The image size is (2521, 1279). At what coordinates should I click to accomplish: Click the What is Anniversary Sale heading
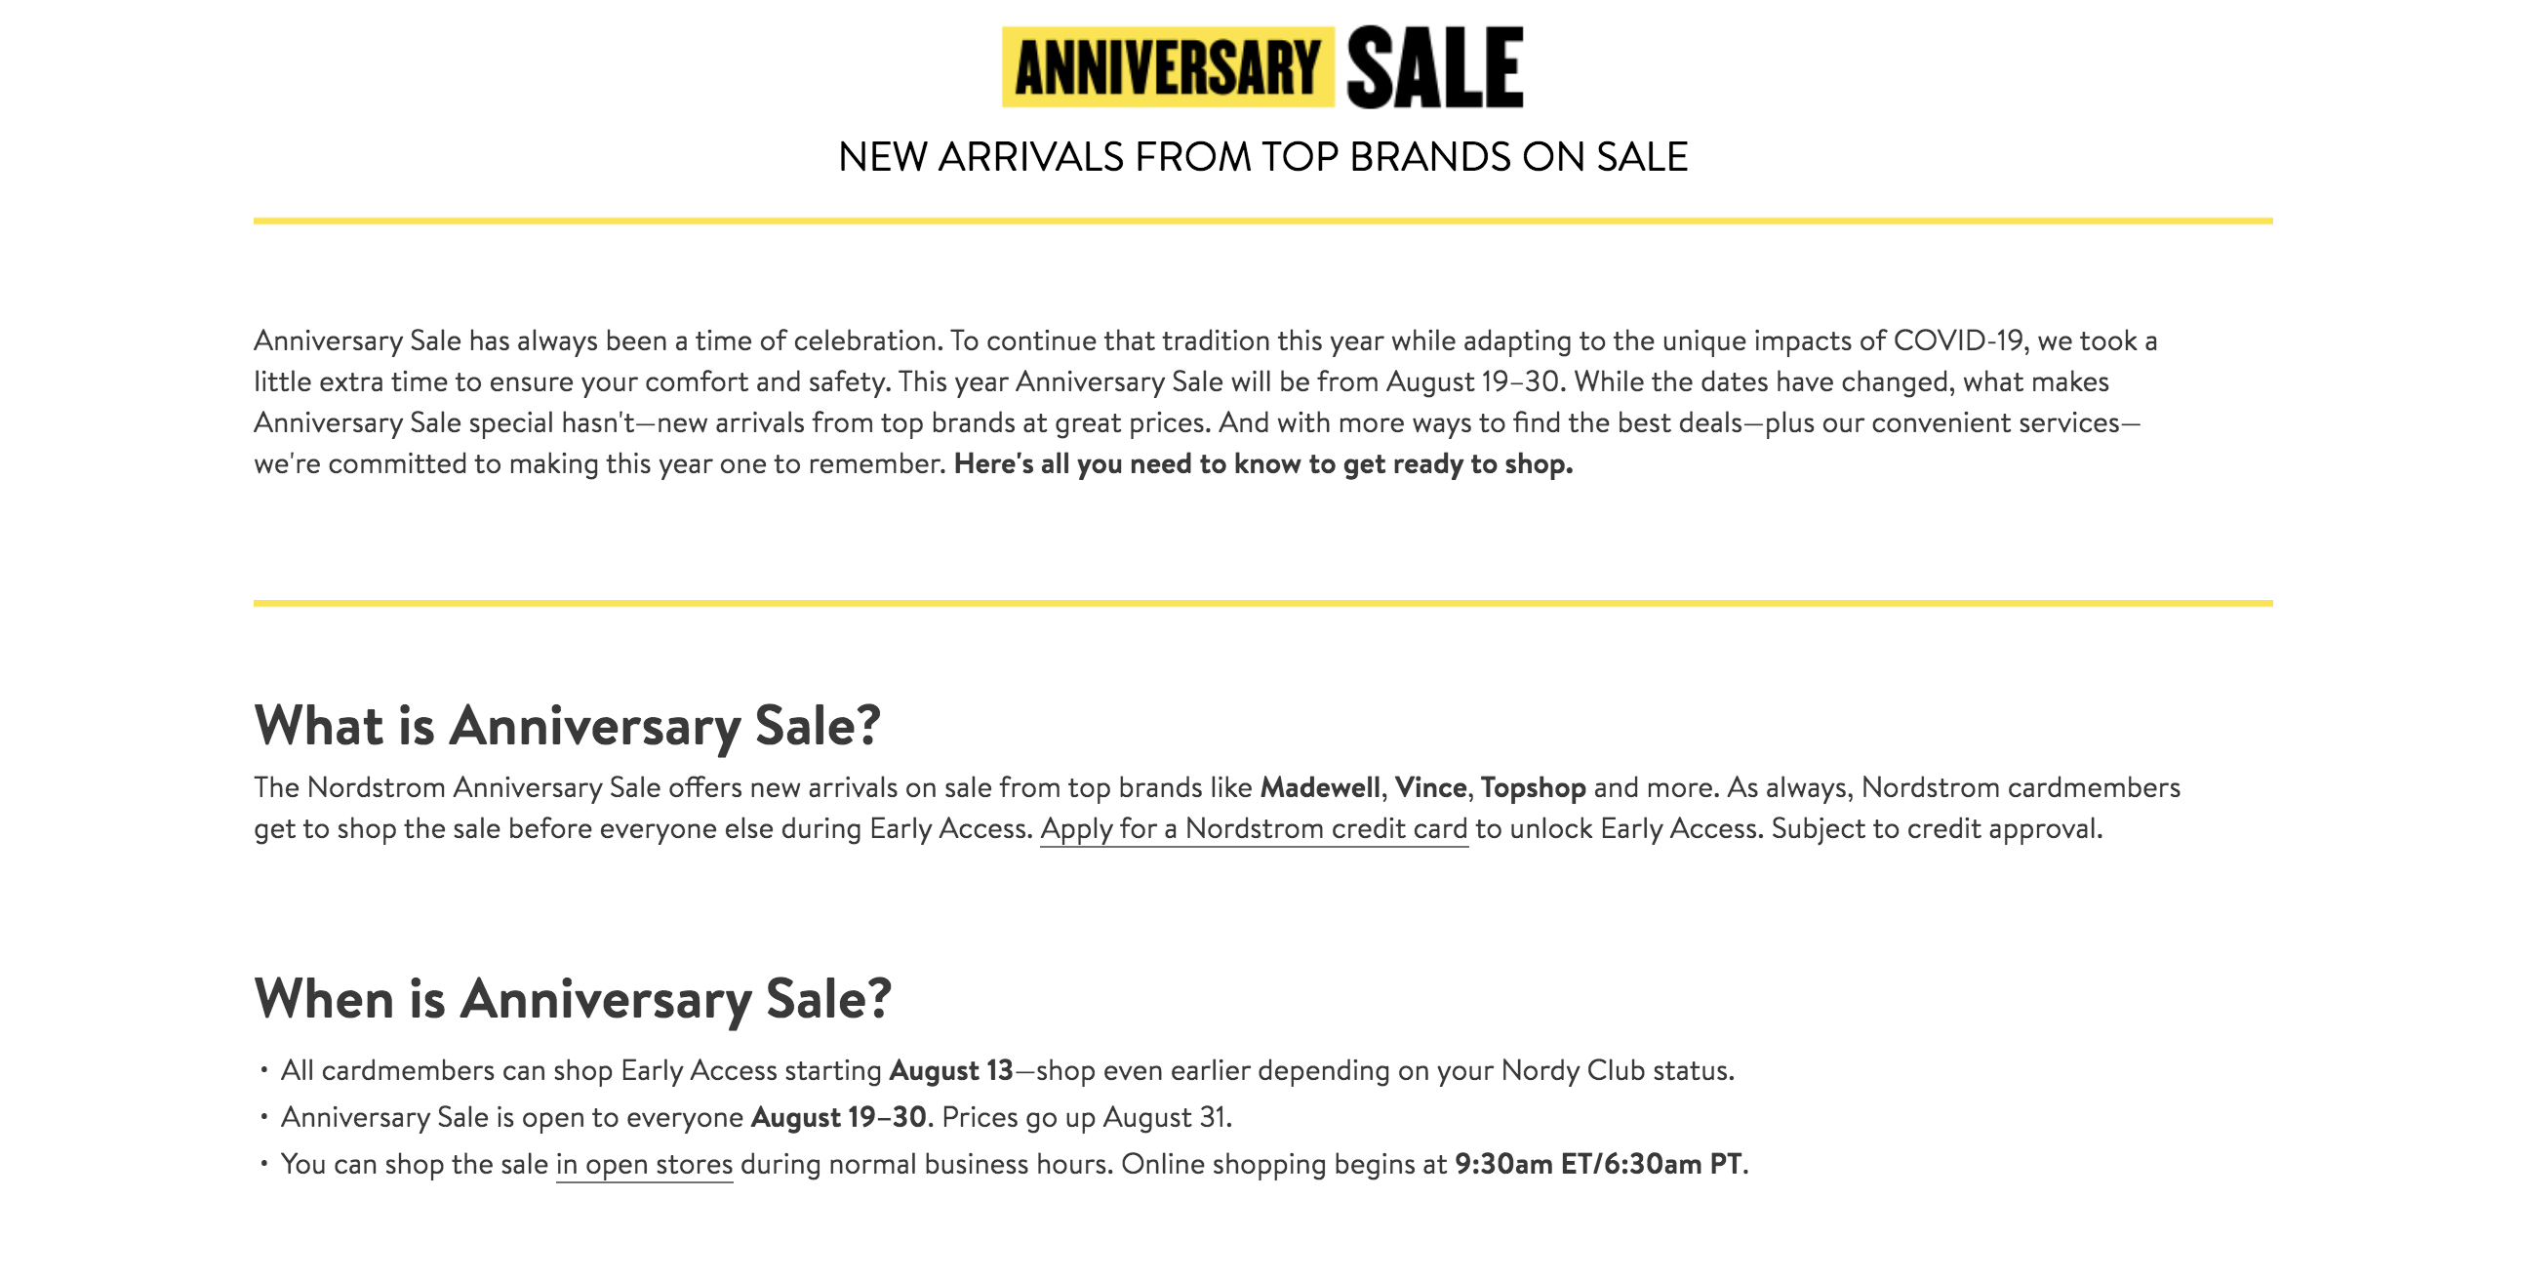(568, 726)
